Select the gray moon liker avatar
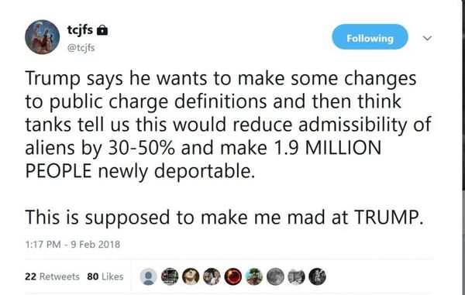 coord(275,276)
